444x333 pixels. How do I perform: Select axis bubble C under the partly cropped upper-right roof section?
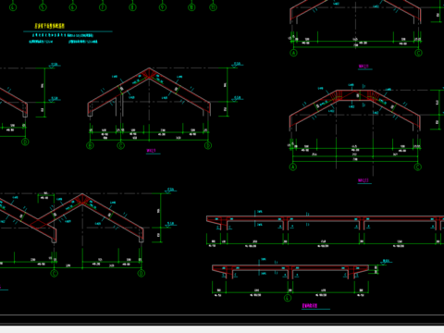[418, 53]
